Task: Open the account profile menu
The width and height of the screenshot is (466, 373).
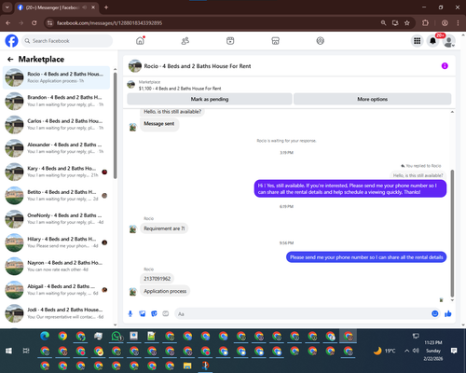Action: pyautogui.click(x=449, y=41)
